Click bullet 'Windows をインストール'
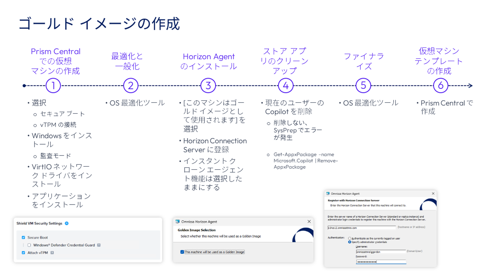The width and height of the screenshot is (499, 271). tap(62, 140)
